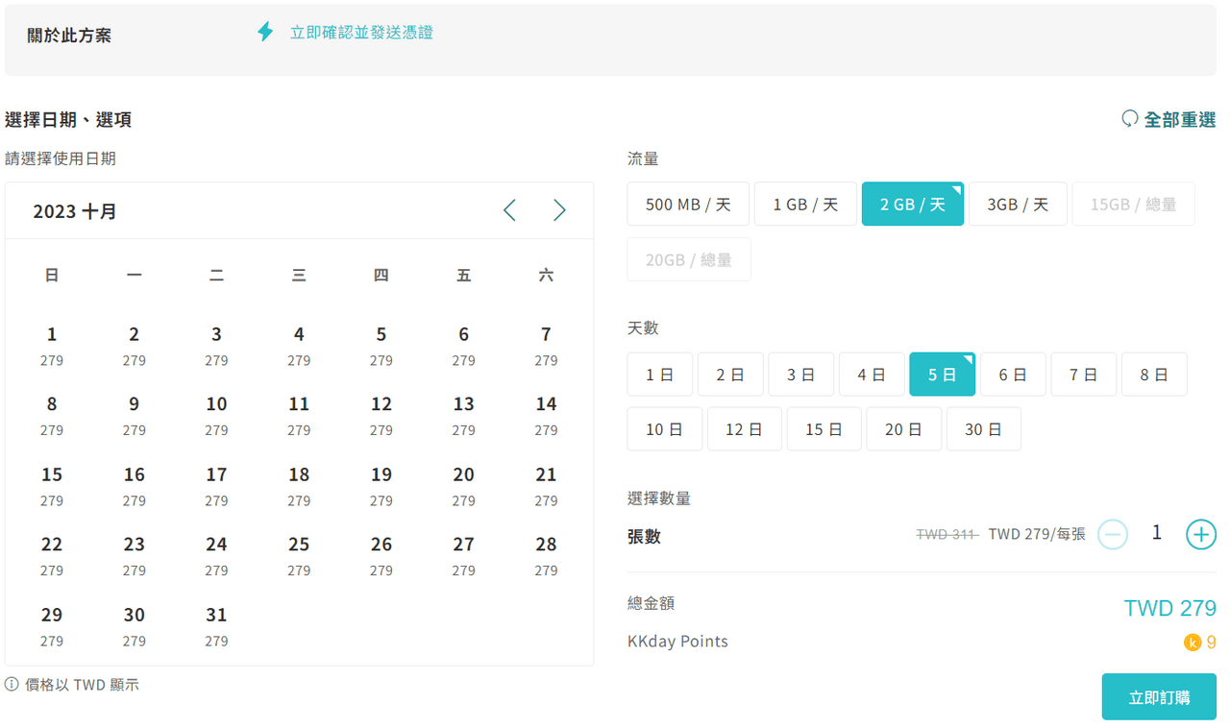Go to previous month in calendar

point(509,210)
